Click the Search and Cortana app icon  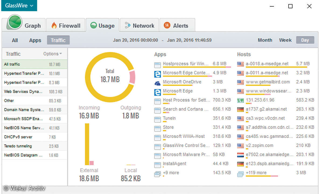tap(157, 110)
